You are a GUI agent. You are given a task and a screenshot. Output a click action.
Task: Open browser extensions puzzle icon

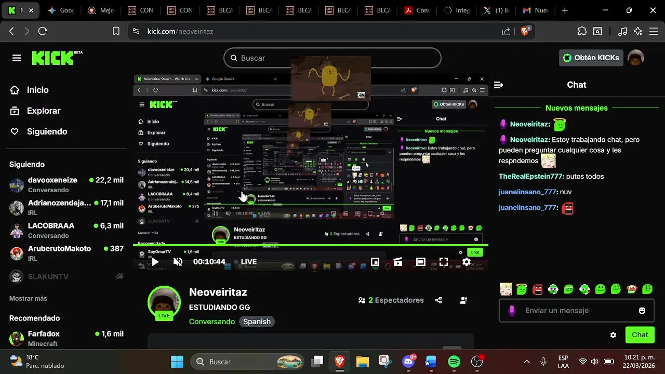pos(582,31)
